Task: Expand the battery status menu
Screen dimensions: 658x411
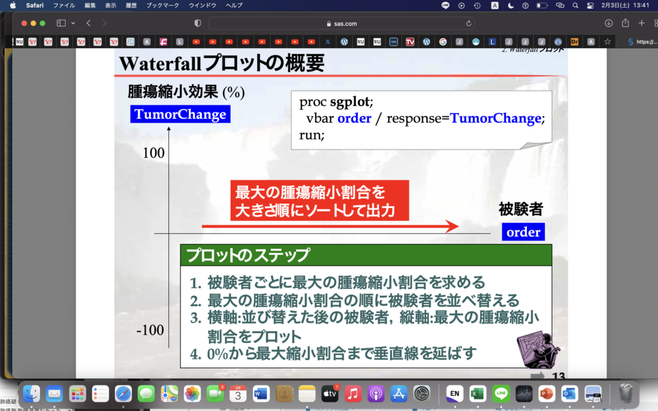Action: pos(542,5)
